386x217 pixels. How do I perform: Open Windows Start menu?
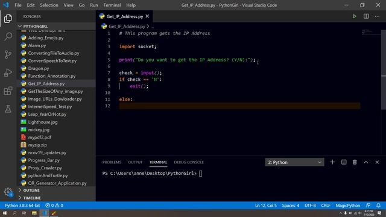[5, 213]
